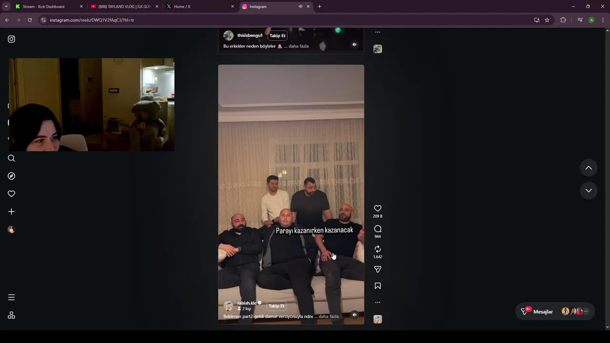The height and width of the screenshot is (343, 610).
Task: View site information icon in address bar
Action: (43, 20)
